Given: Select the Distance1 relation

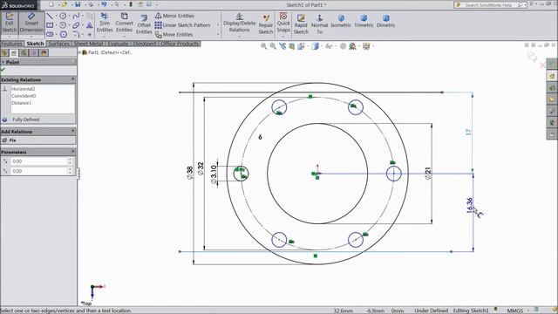Looking at the screenshot, I should point(21,103).
